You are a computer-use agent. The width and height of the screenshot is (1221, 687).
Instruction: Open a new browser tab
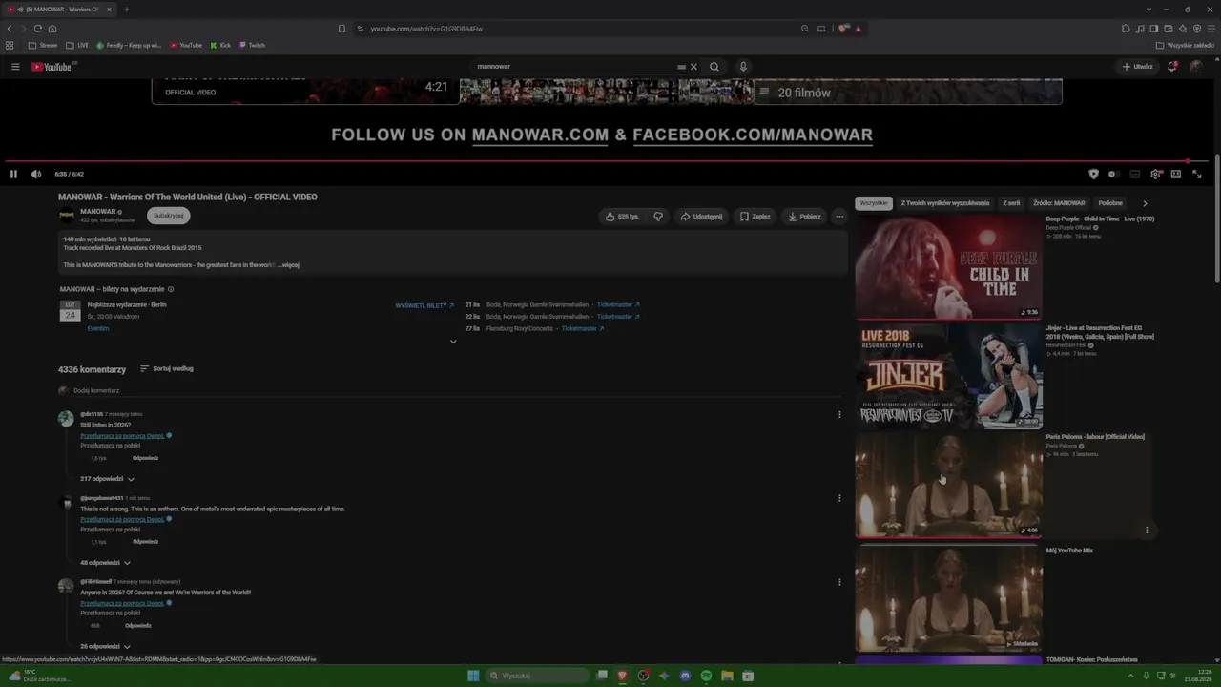pyautogui.click(x=126, y=10)
